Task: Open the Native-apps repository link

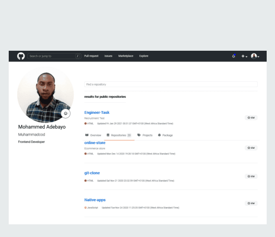Action: [x=95, y=200]
